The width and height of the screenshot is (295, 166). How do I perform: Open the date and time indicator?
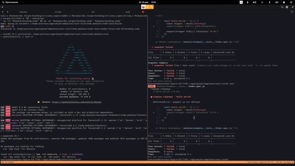(147, 2)
